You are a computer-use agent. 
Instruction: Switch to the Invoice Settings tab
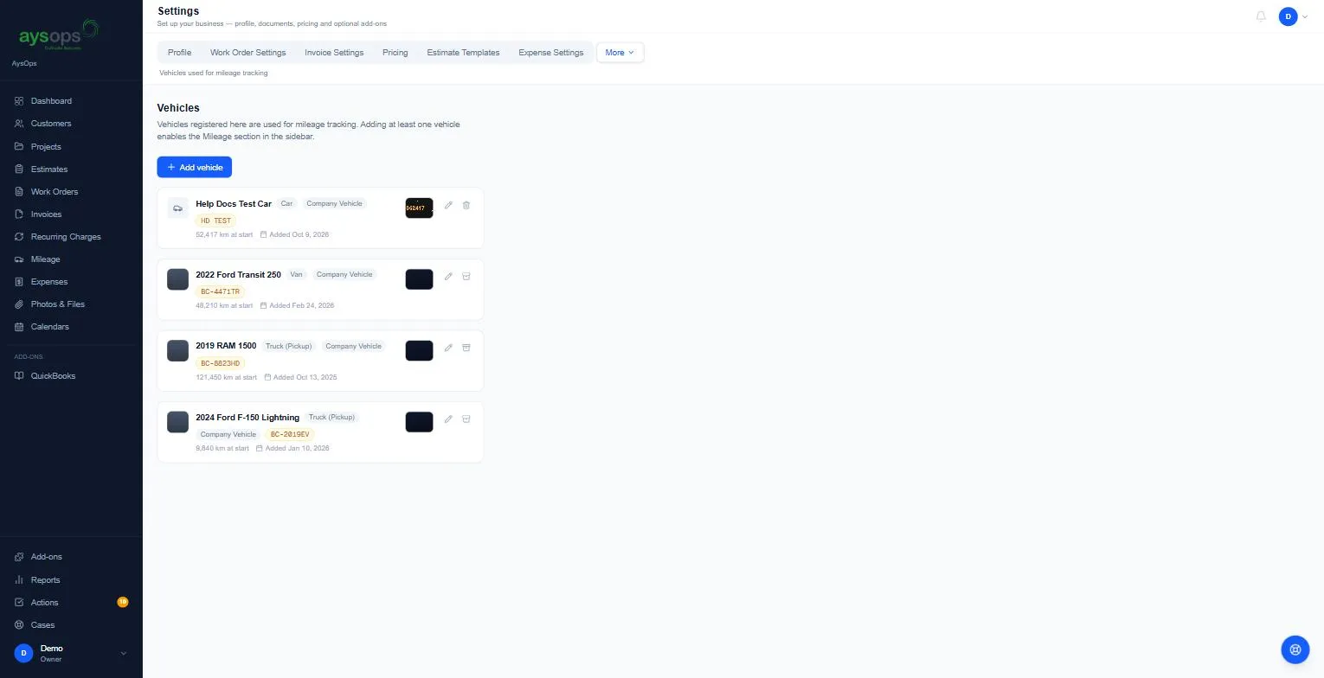pyautogui.click(x=334, y=53)
